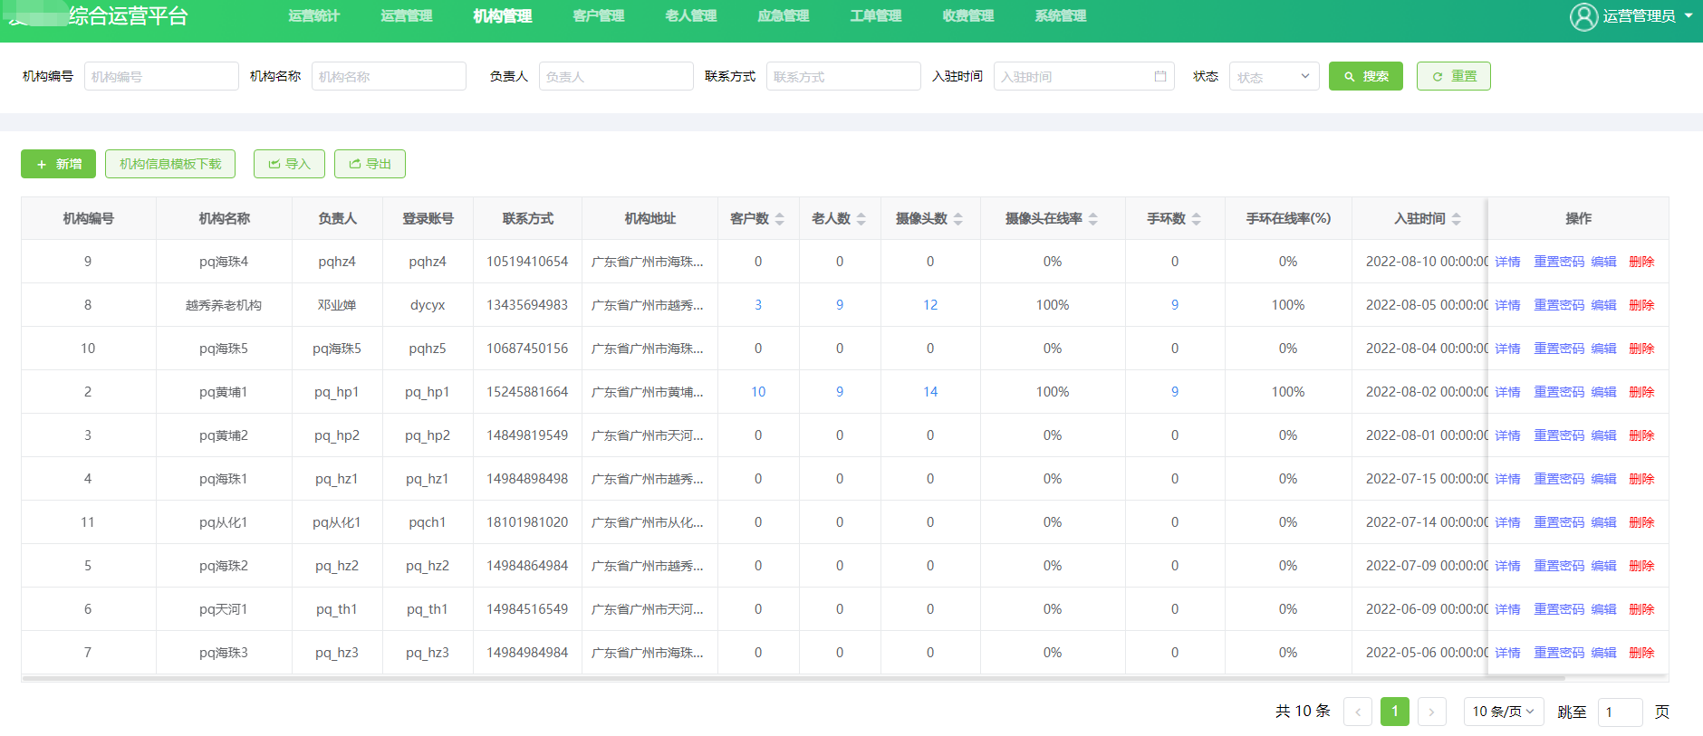
Task: Open the 10 条/页 page size dropdown
Action: click(1504, 712)
